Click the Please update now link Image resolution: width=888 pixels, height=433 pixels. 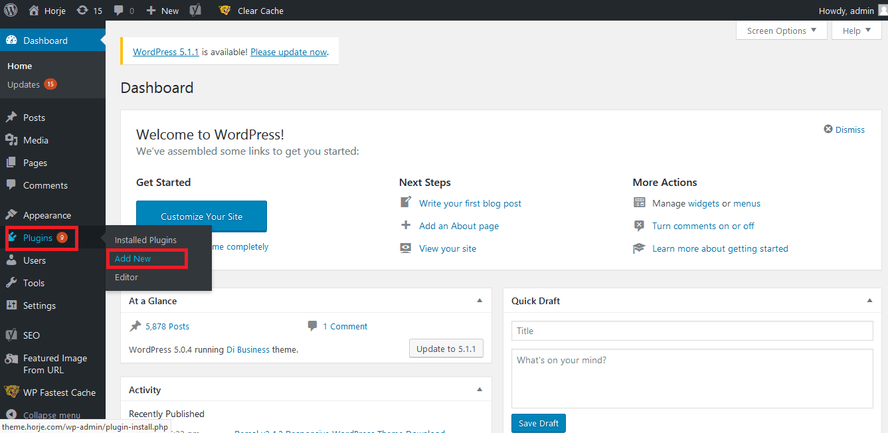click(x=288, y=51)
